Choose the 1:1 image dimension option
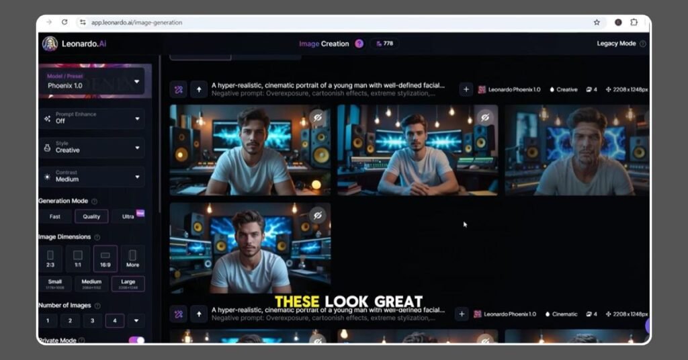Screen dimensions: 688x360 tap(78, 258)
